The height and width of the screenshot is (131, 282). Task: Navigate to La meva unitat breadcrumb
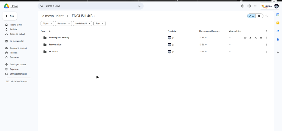coord(52,16)
